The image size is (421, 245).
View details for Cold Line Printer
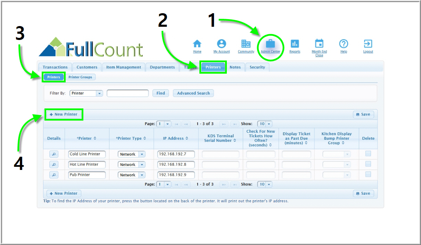(x=54, y=154)
